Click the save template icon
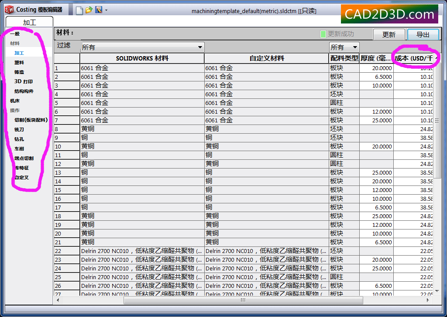Image resolution: width=447 pixels, height=317 pixels. [x=99, y=10]
